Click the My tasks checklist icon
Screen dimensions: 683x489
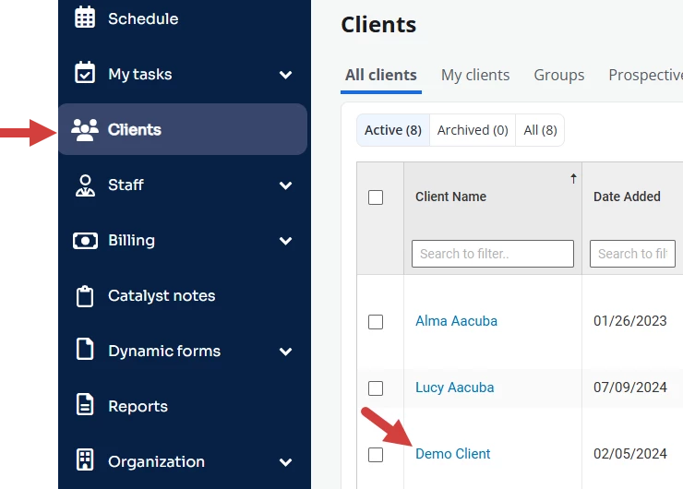click(x=85, y=73)
